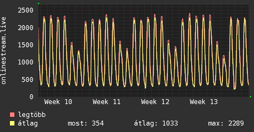The height and width of the screenshot is (132, 254).
Task: Click the 2500 y-axis label
Action: tap(26, 10)
